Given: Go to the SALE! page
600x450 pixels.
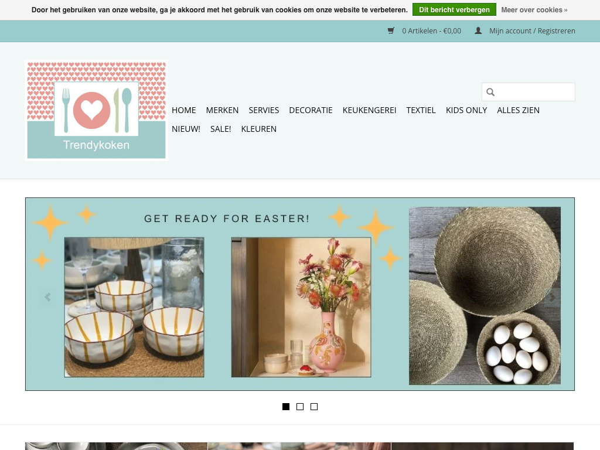Looking at the screenshot, I should tap(220, 129).
